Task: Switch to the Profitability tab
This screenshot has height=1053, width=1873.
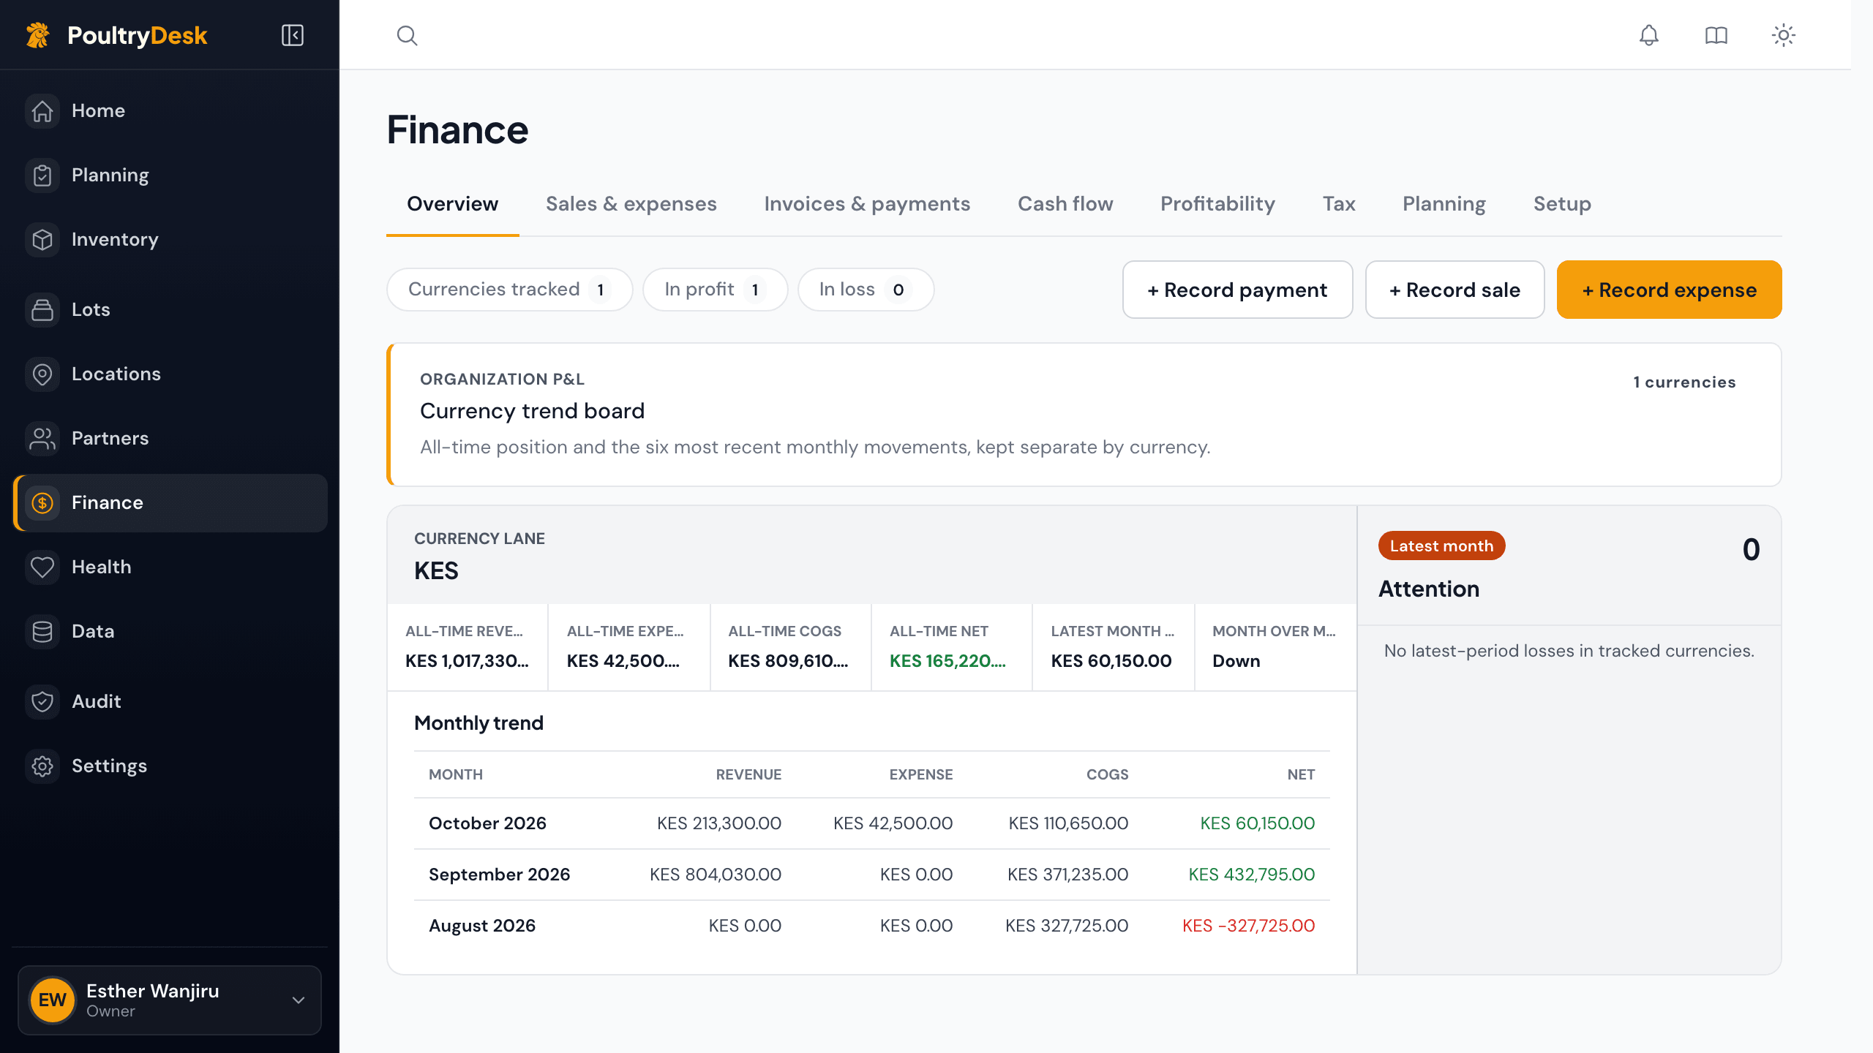Action: 1217,204
